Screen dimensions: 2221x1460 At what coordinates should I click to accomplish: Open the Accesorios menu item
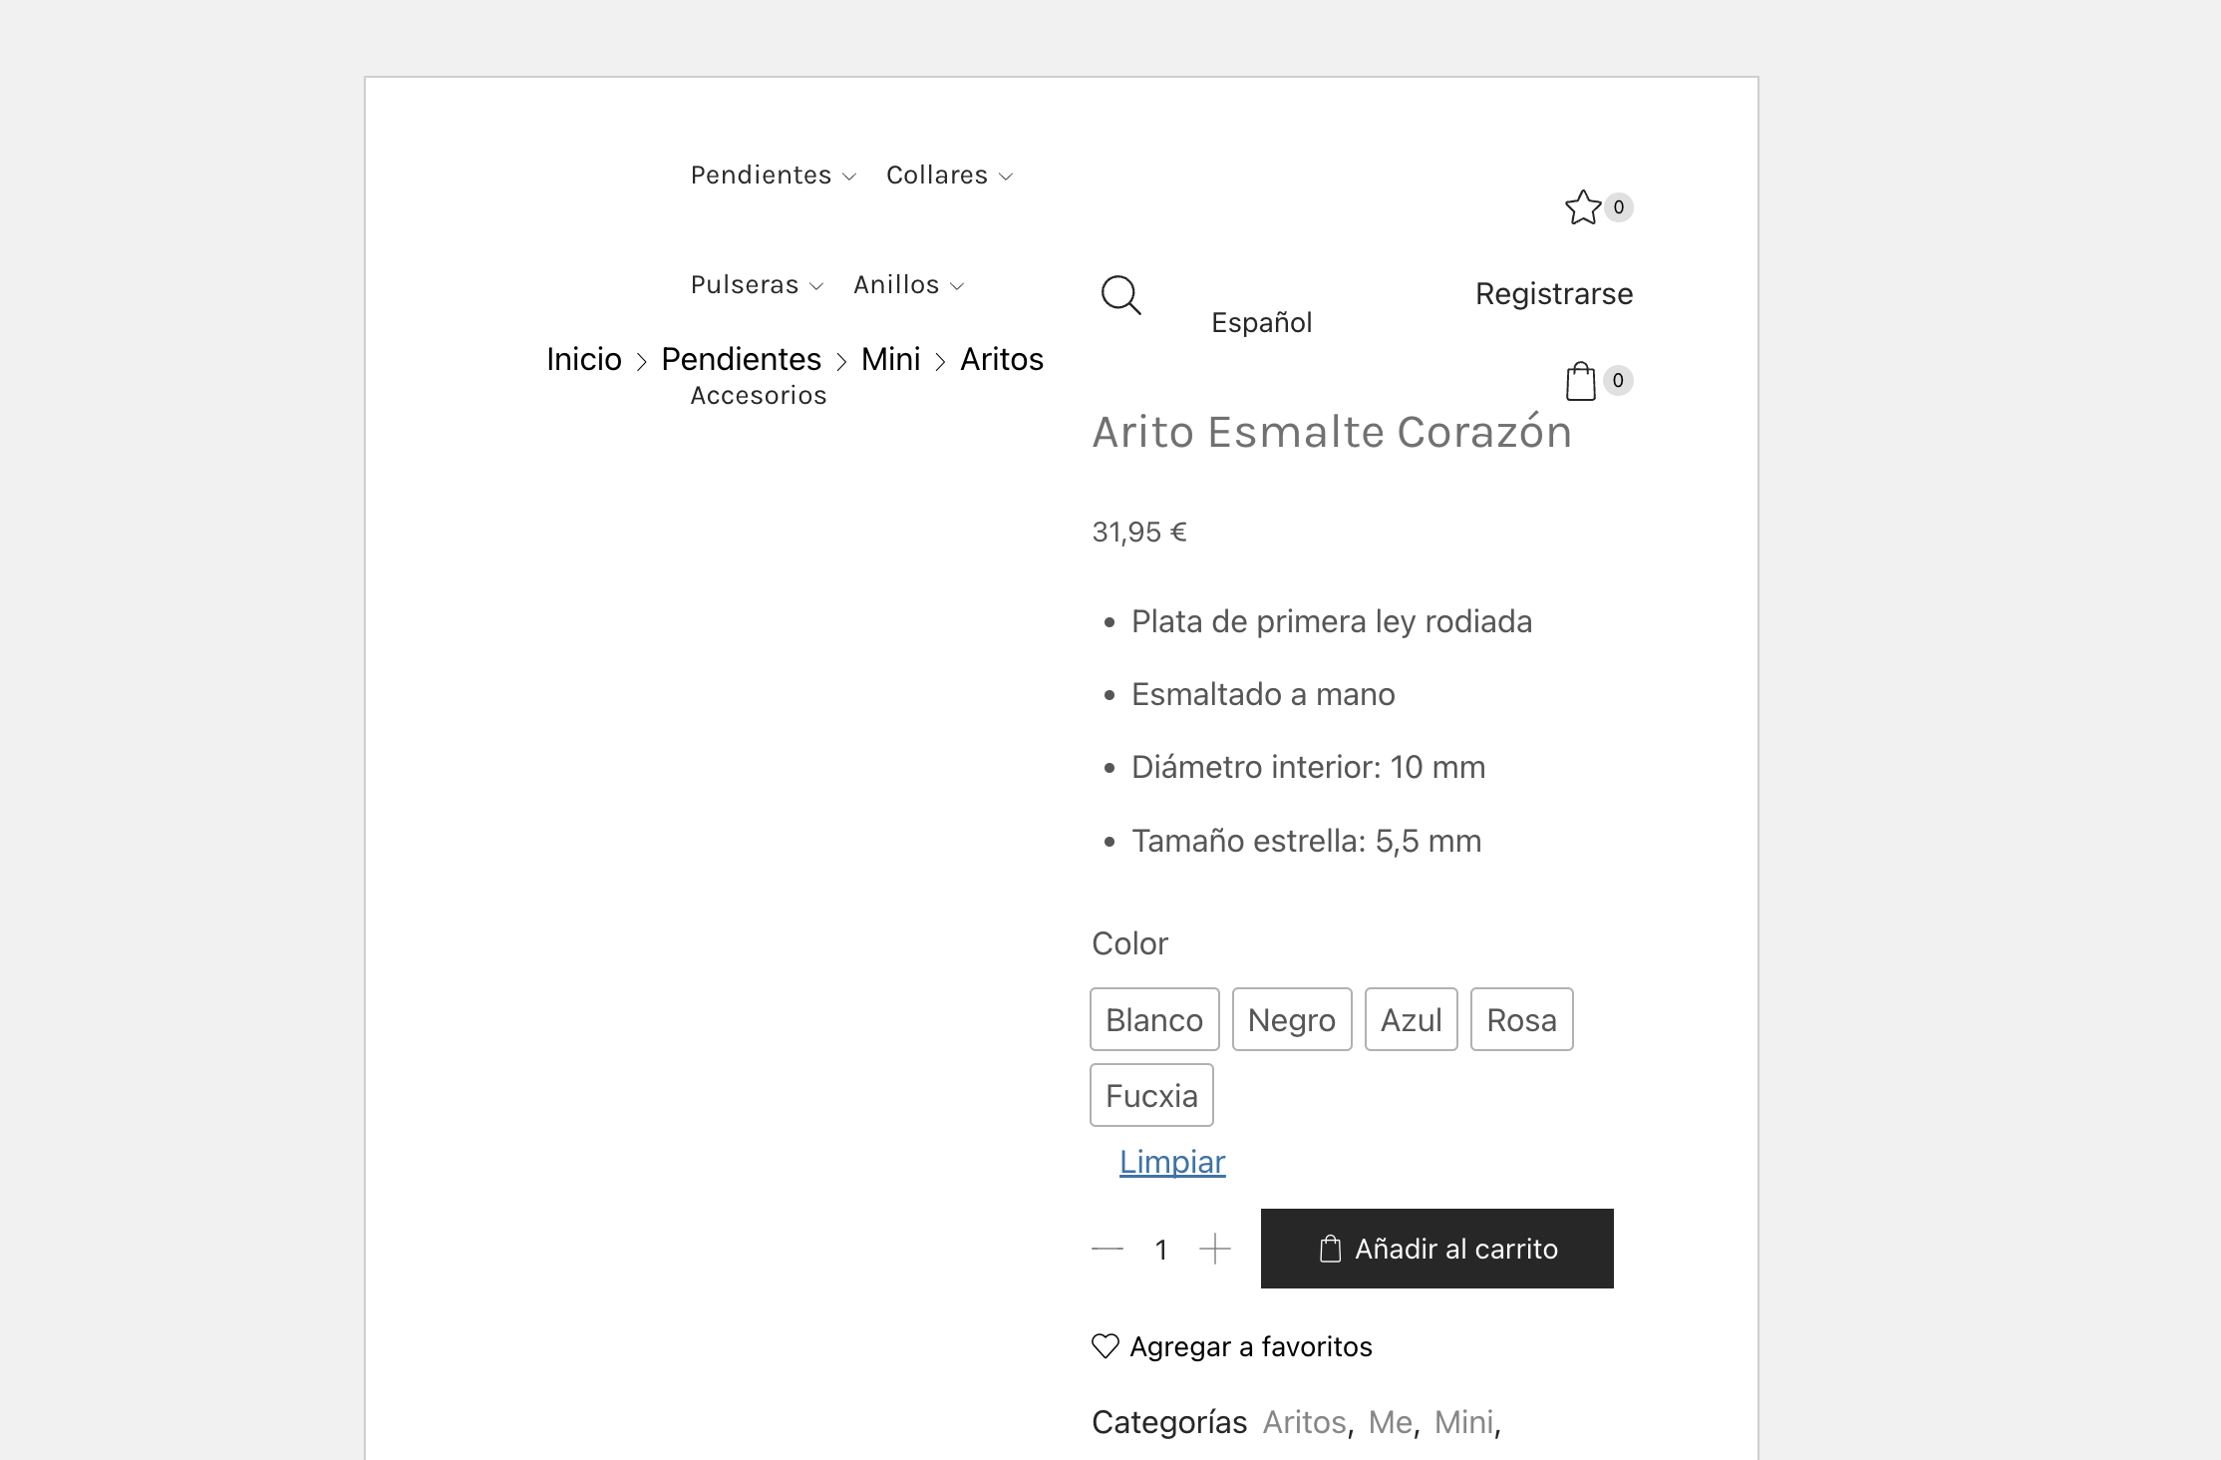pos(759,396)
